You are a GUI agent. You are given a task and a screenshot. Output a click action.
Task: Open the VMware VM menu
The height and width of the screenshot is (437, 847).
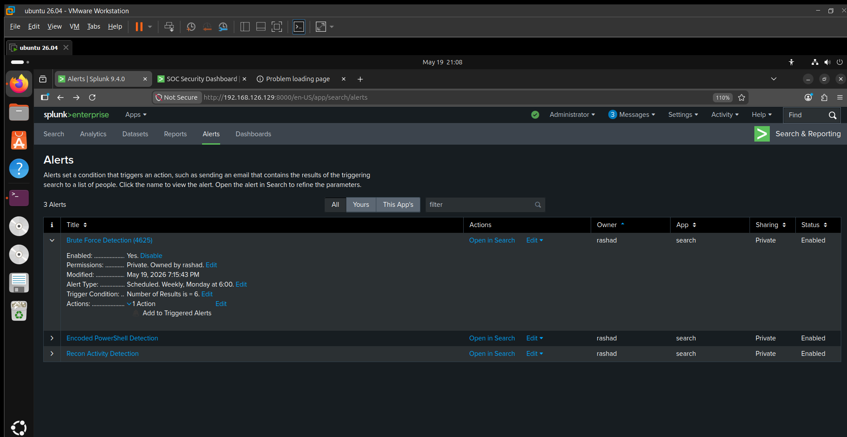point(75,26)
